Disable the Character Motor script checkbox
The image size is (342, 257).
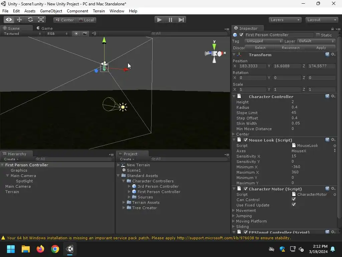click(x=245, y=189)
